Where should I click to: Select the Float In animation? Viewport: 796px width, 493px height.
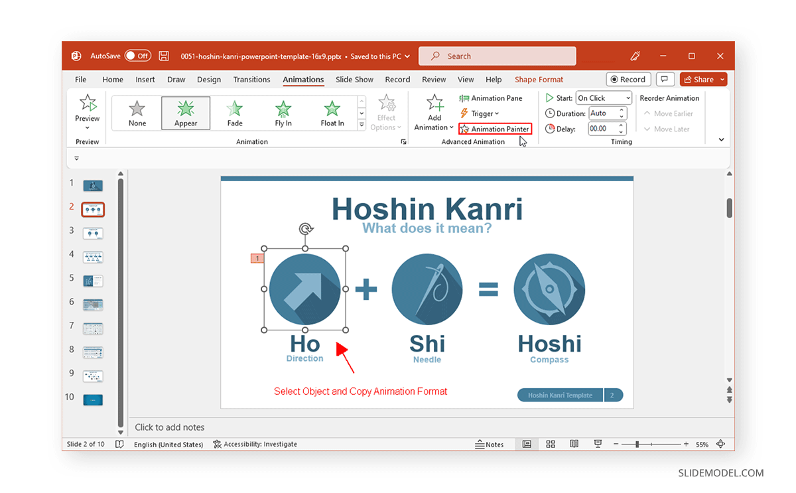point(332,113)
